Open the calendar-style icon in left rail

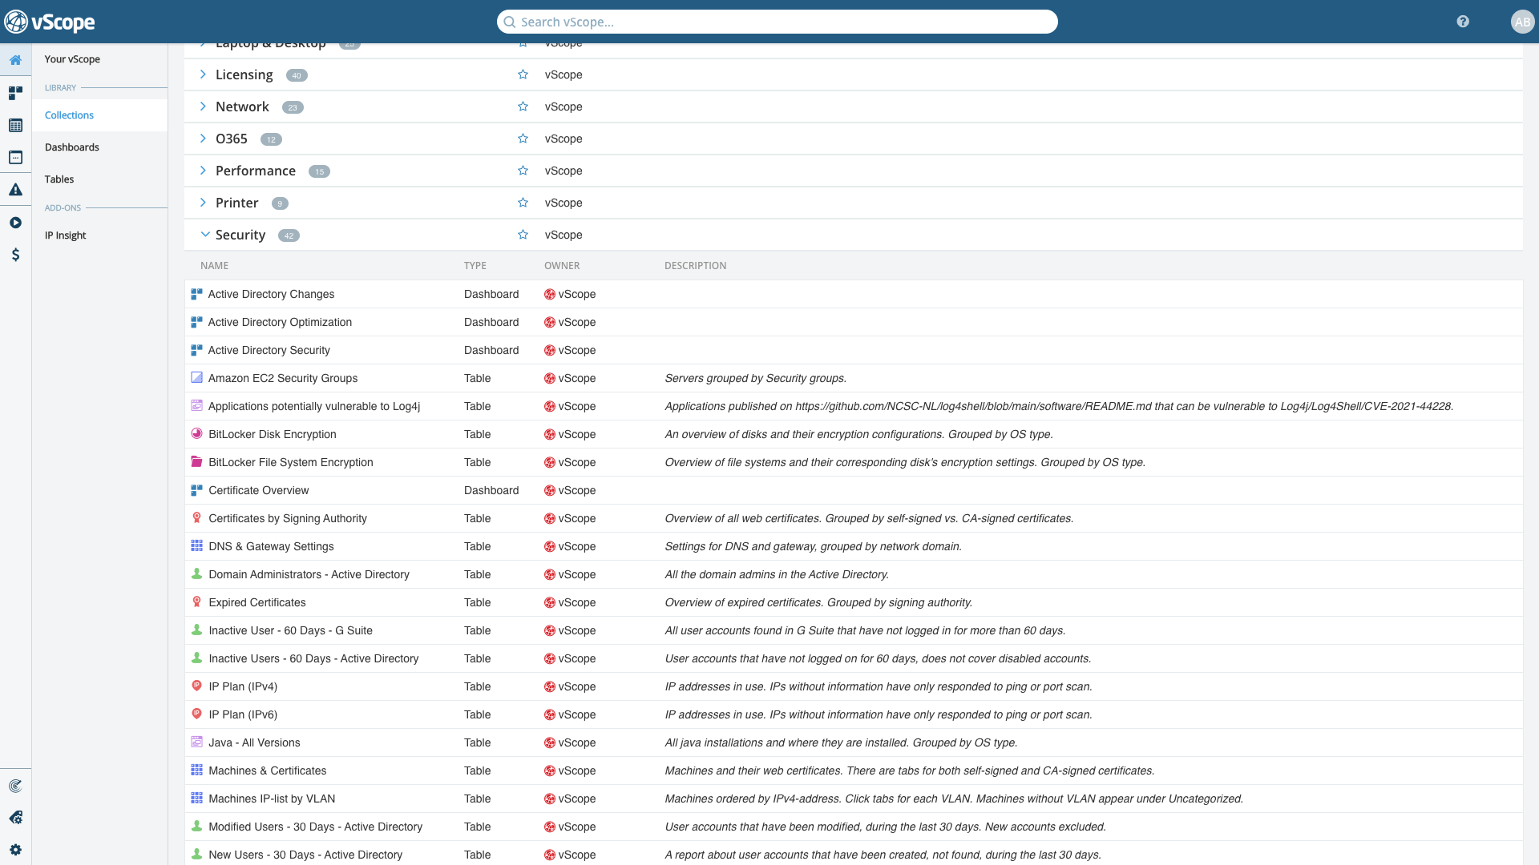tap(15, 158)
